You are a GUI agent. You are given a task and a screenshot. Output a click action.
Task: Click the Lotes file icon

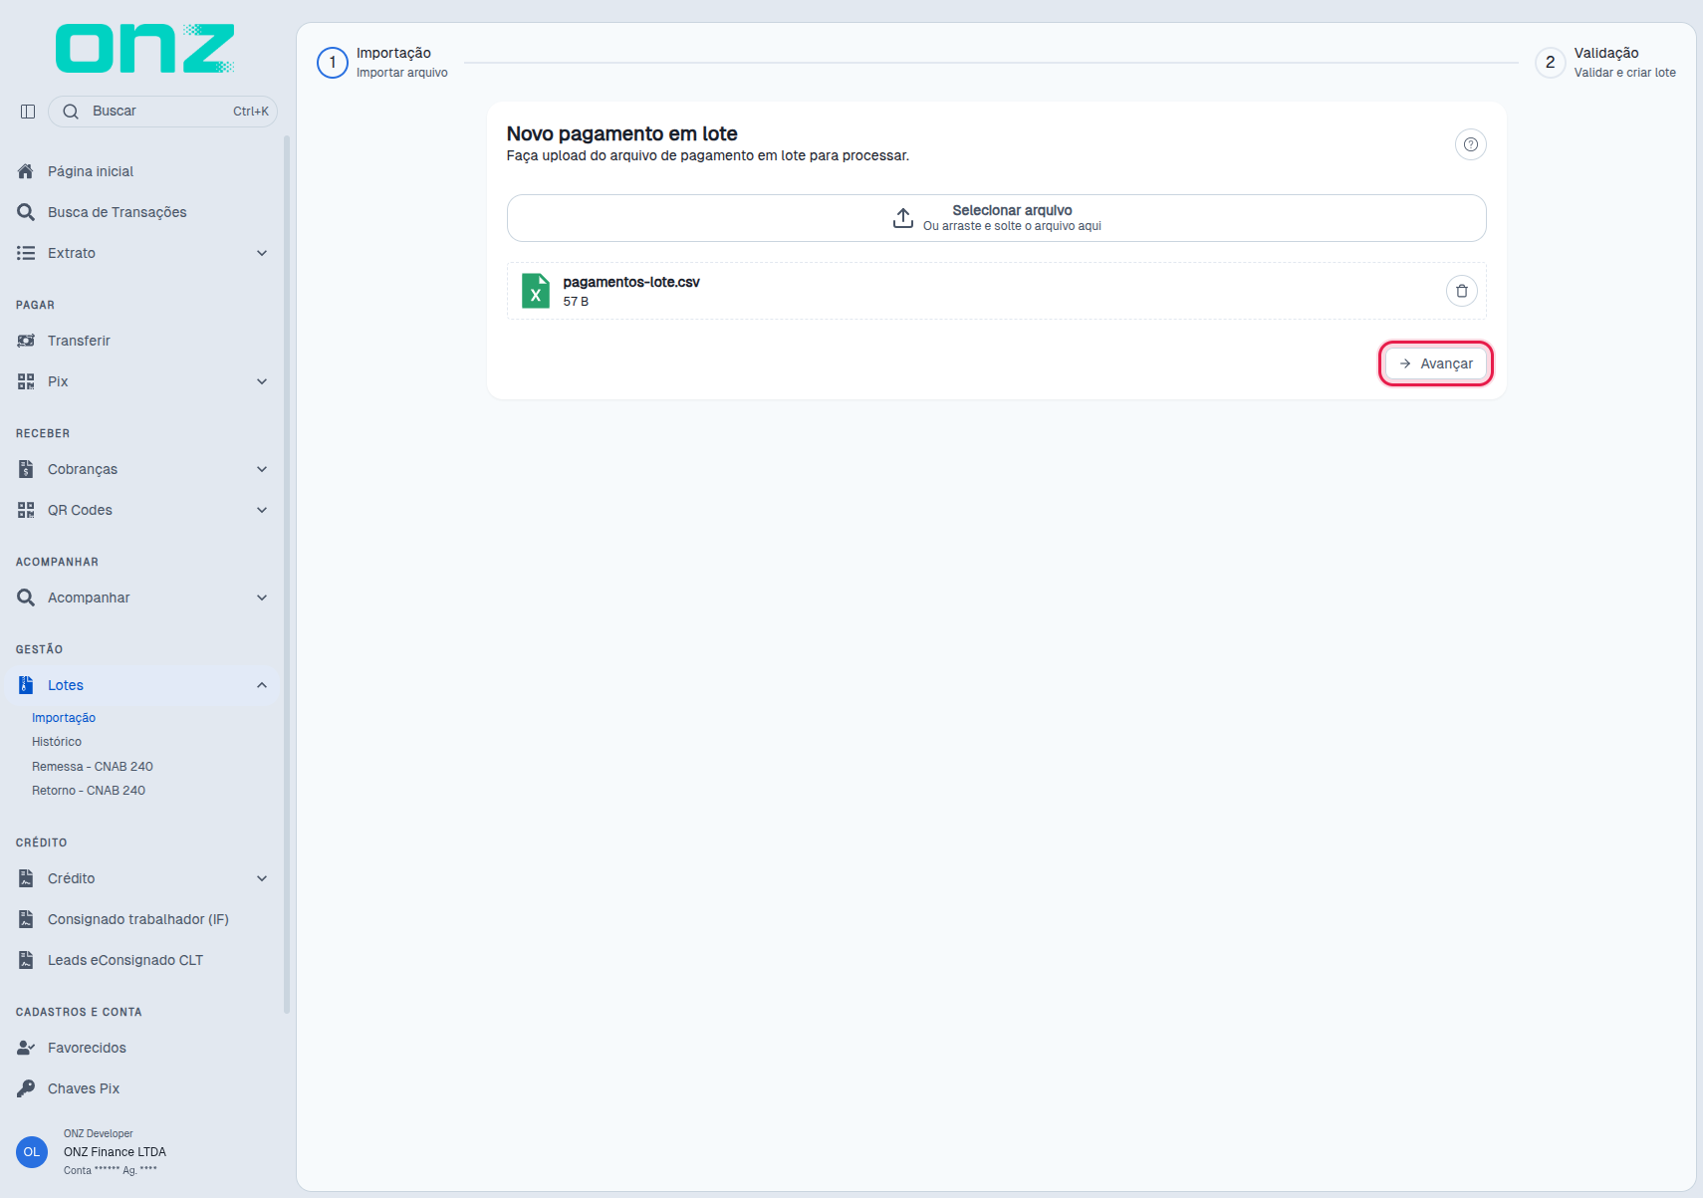coord(26,685)
